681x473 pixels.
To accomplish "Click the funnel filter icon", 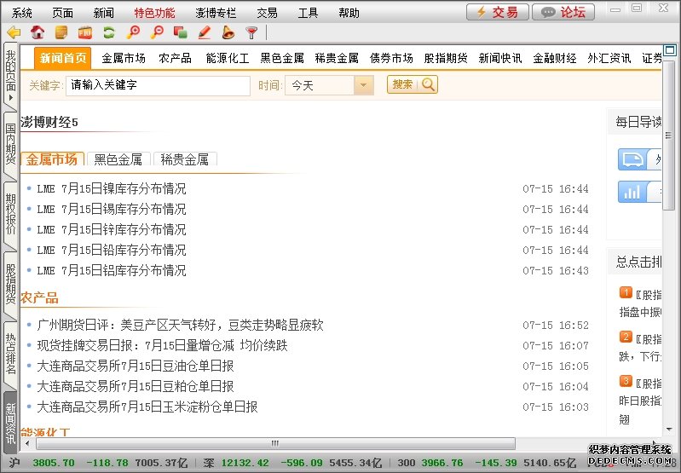I will click(251, 33).
